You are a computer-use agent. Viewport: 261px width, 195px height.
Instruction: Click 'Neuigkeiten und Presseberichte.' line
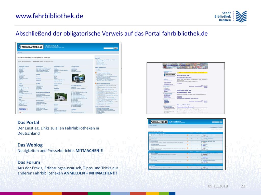[46, 151]
